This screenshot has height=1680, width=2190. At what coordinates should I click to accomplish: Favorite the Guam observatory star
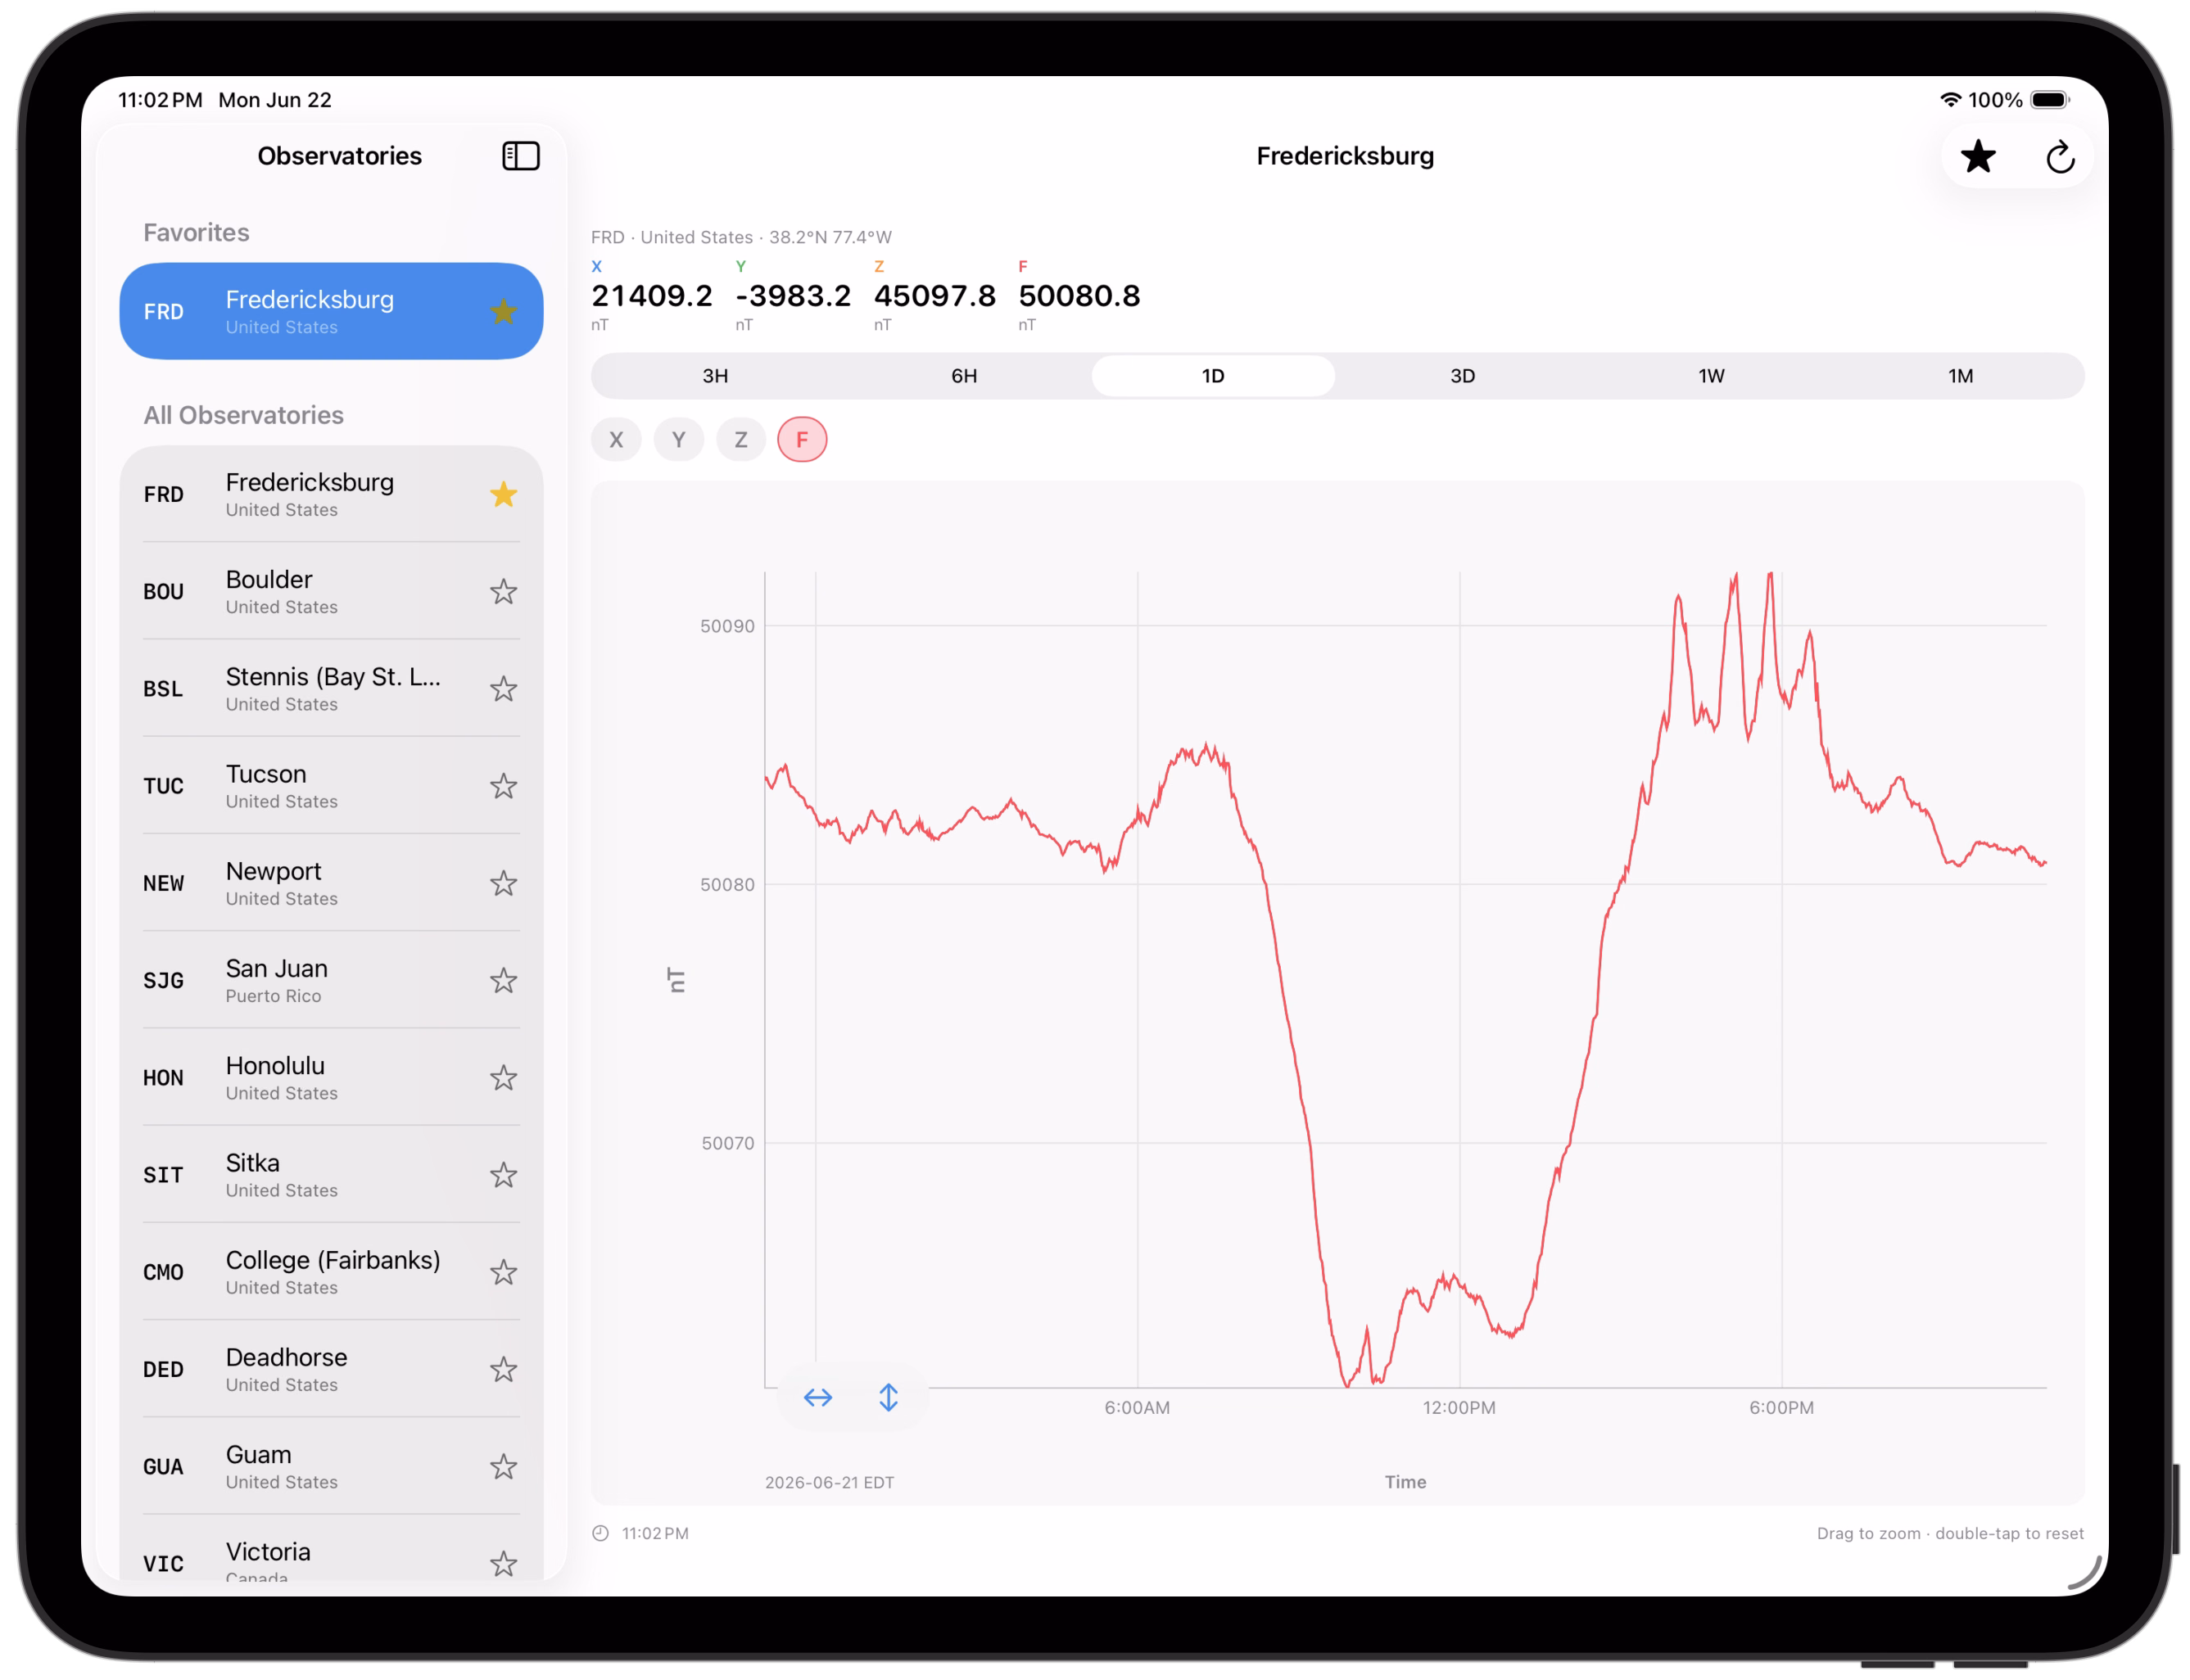(x=503, y=1466)
